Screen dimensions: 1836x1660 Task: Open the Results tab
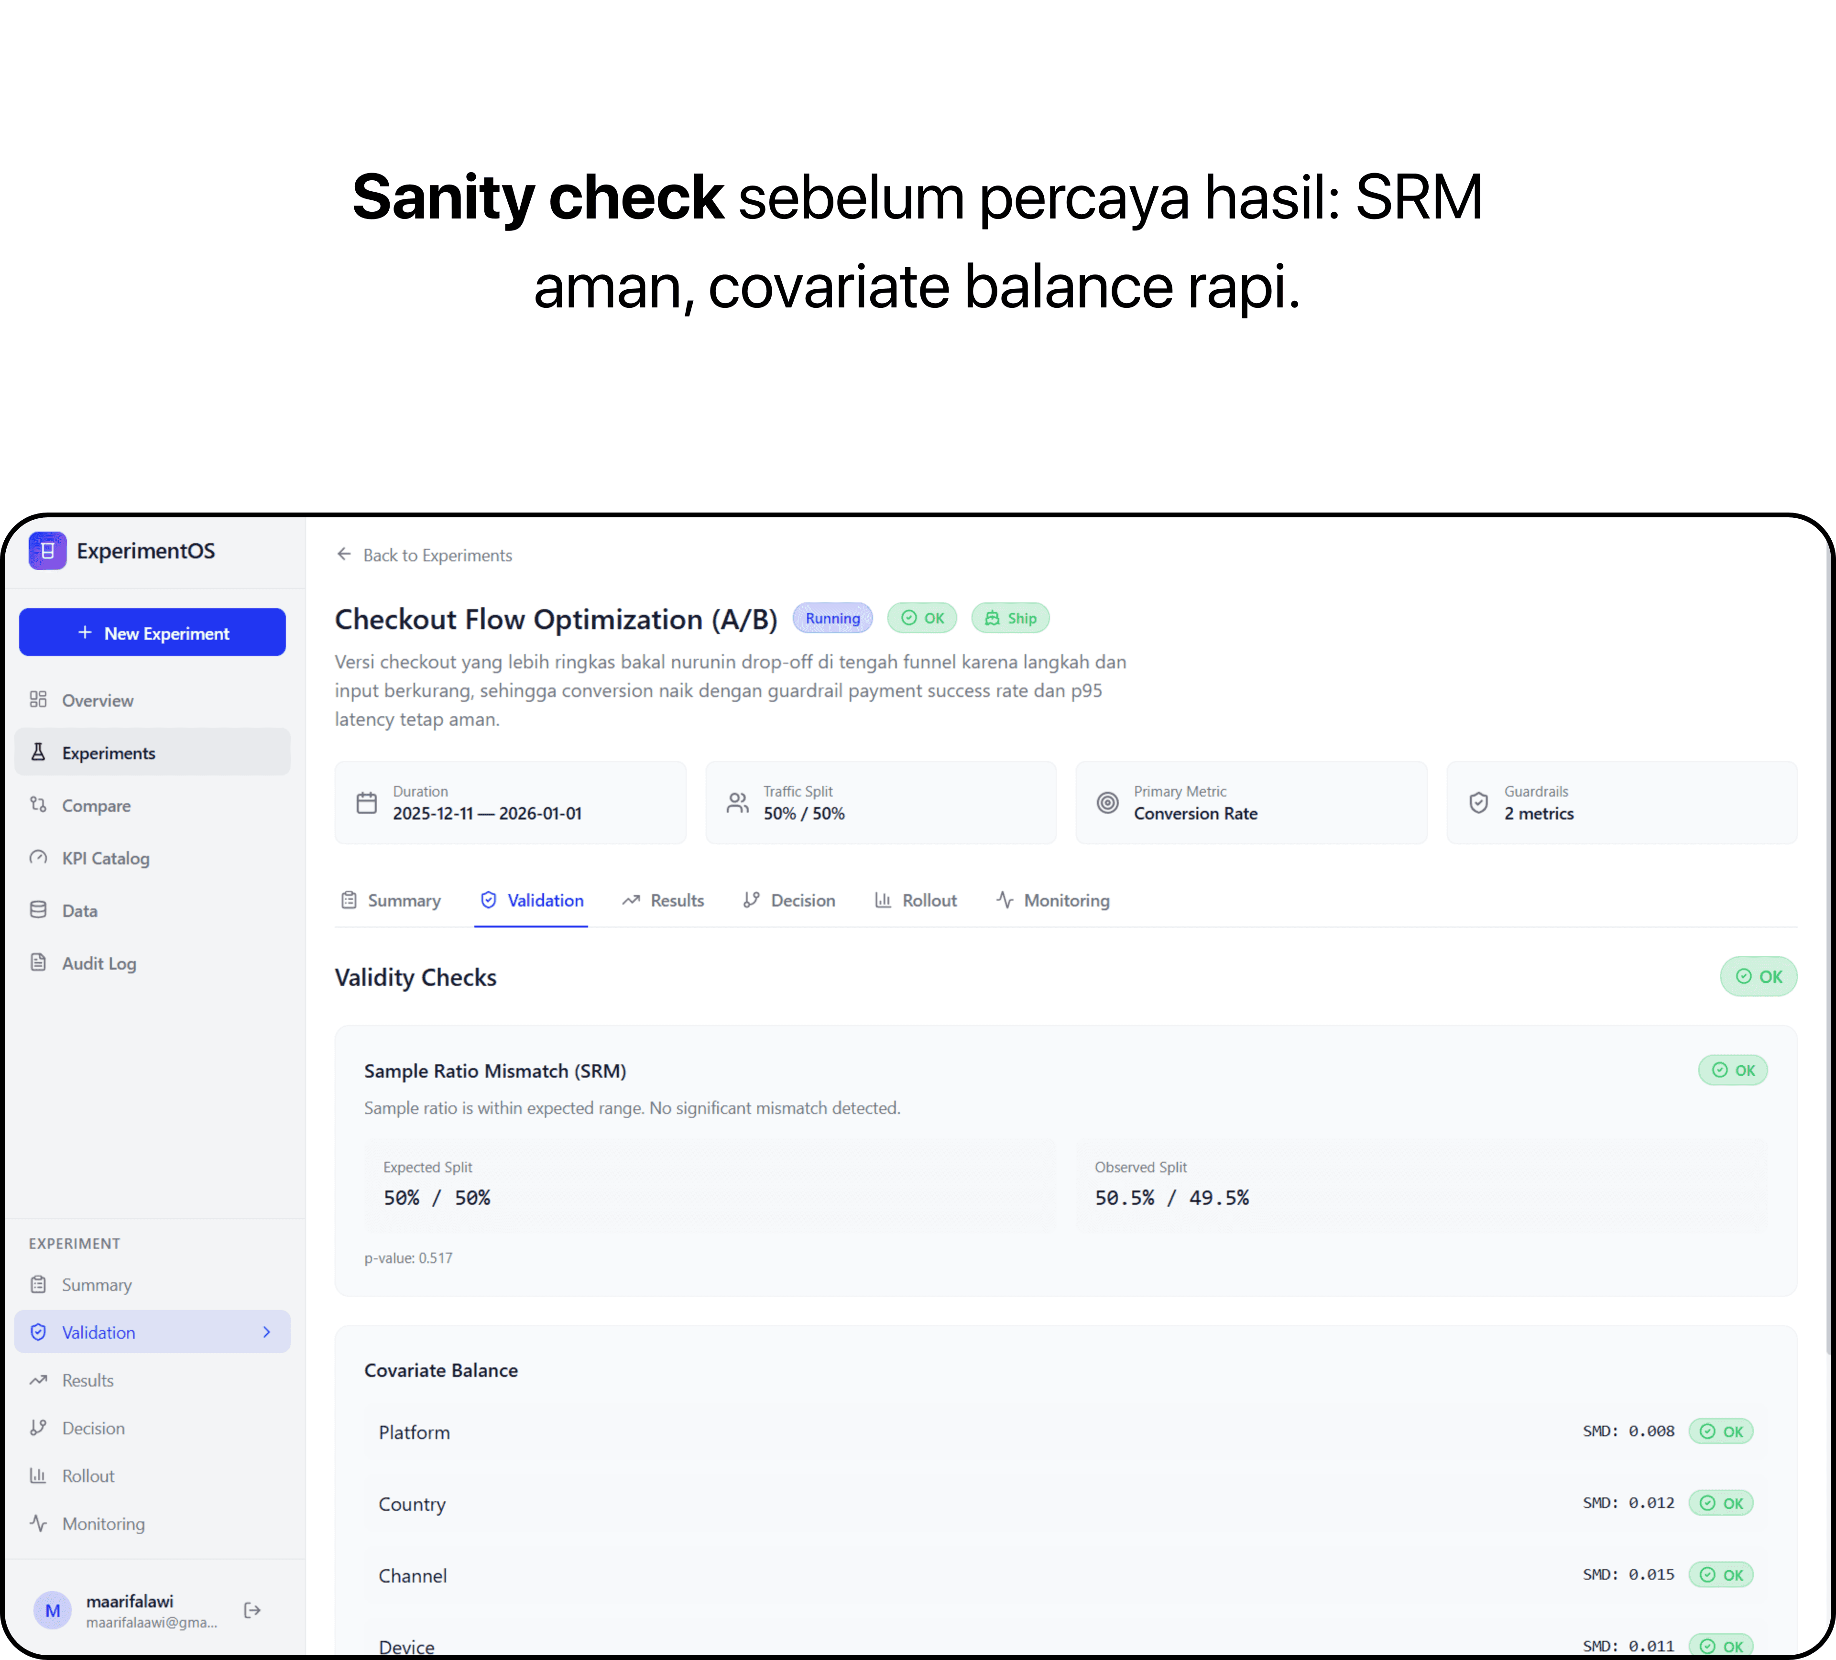[x=663, y=900]
